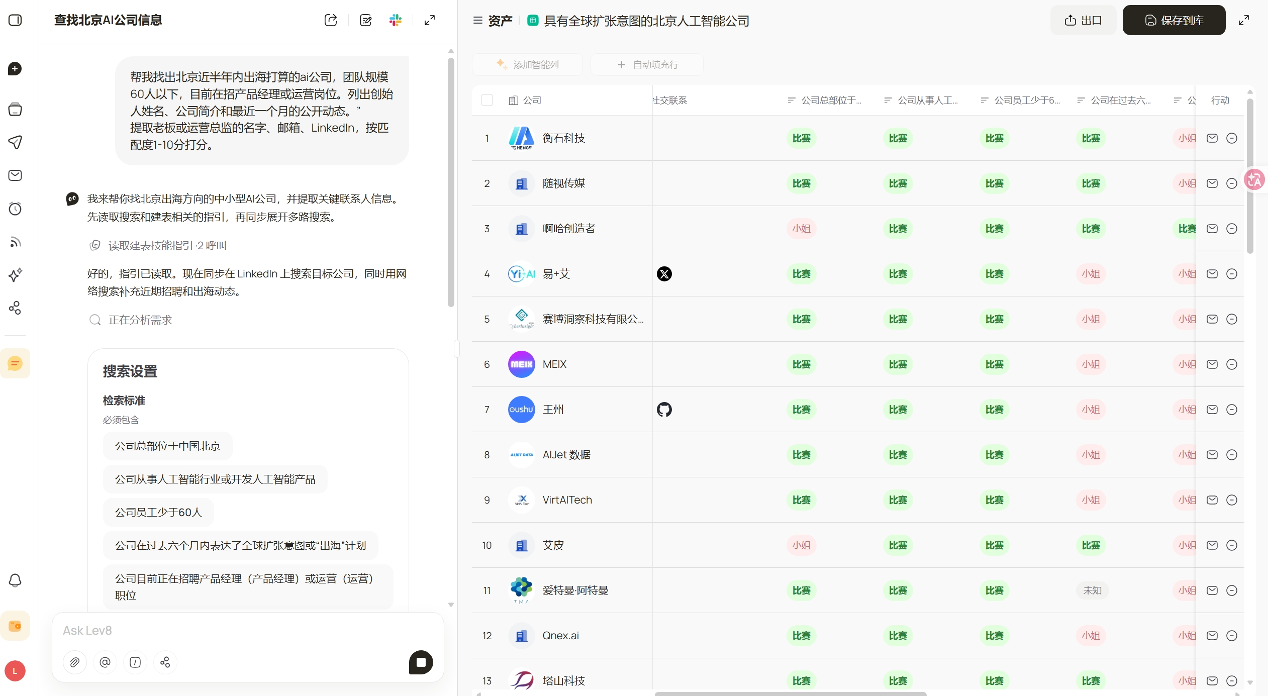Open slash commands icon in input bar
The image size is (1268, 696).
(x=135, y=662)
